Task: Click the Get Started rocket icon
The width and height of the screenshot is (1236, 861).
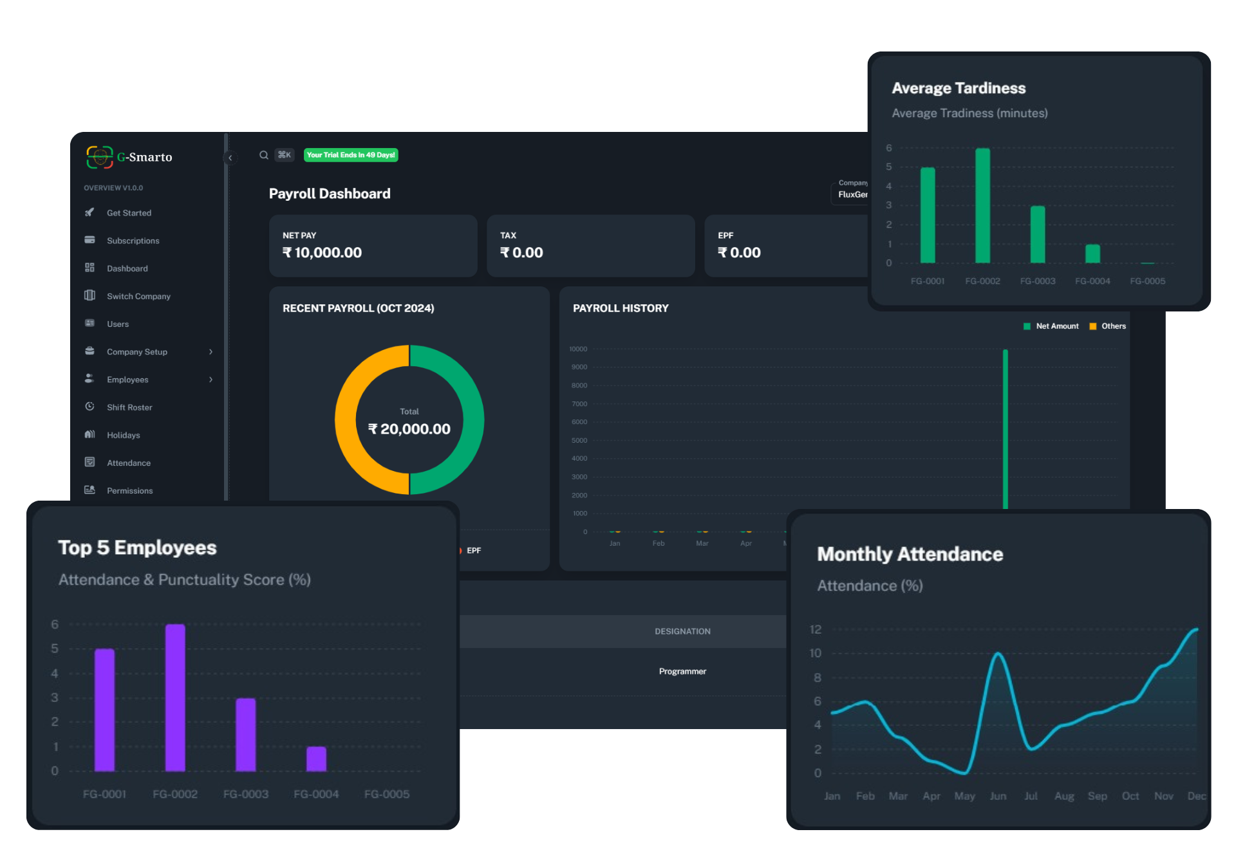Action: (x=89, y=212)
